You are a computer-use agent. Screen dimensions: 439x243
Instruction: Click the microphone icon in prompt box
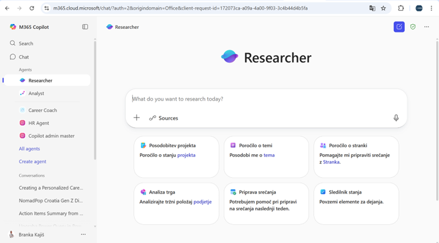[396, 118]
